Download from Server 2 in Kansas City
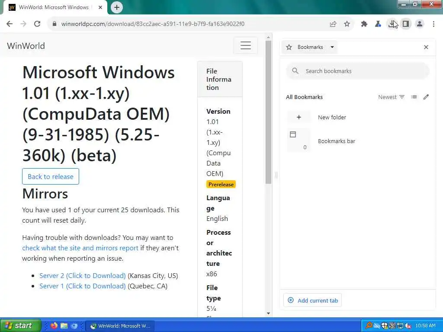 click(83, 275)
